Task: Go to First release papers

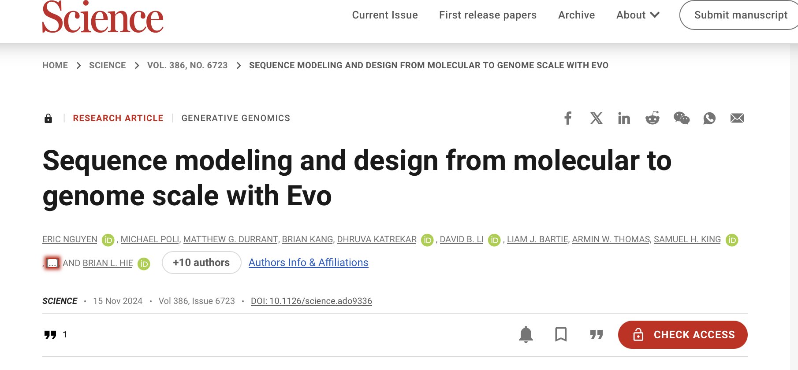Action: point(488,15)
